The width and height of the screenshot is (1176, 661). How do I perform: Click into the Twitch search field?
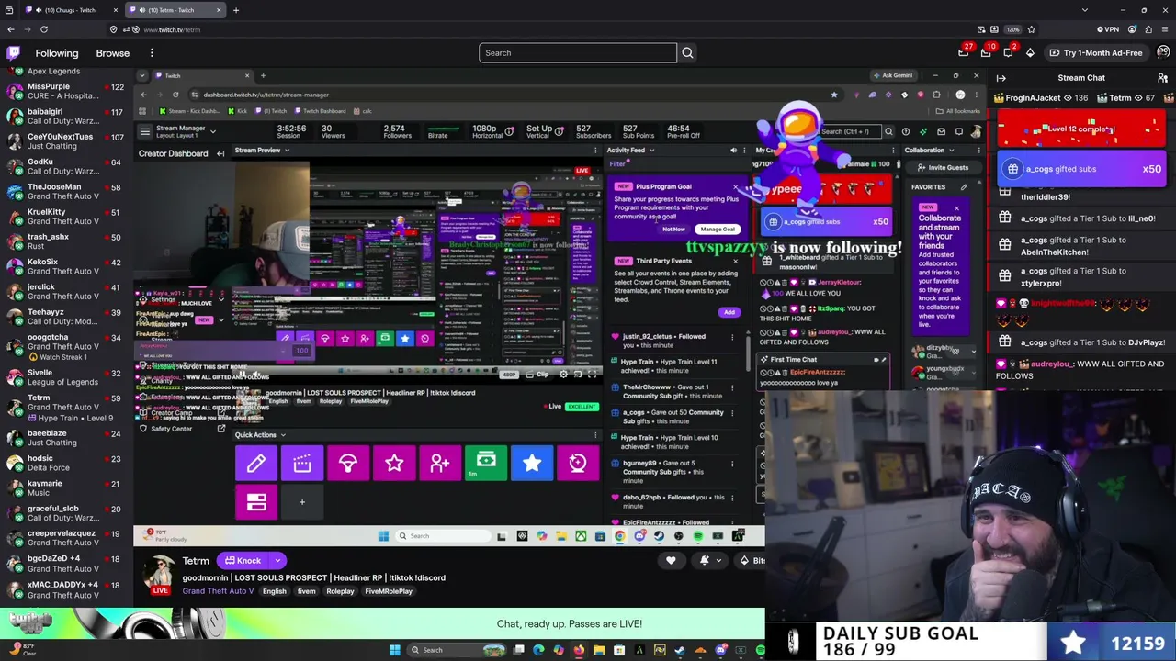click(578, 53)
